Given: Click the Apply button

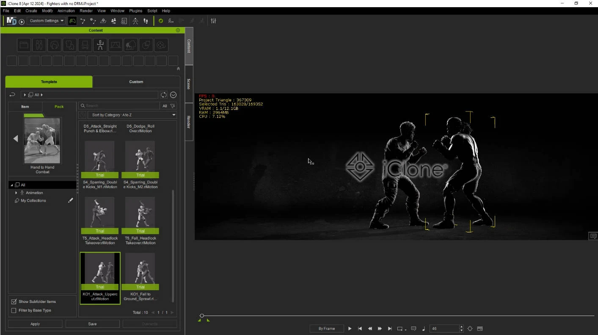Looking at the screenshot, I should click(35, 324).
